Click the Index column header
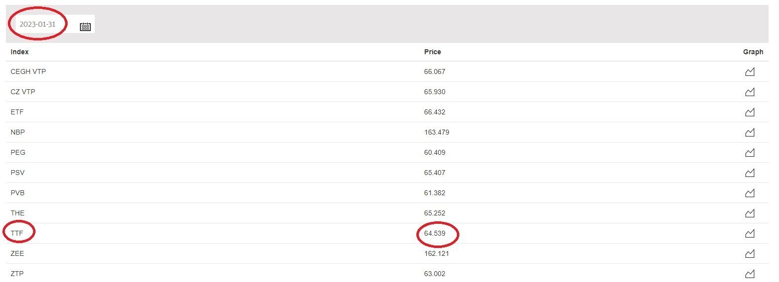 [20, 52]
